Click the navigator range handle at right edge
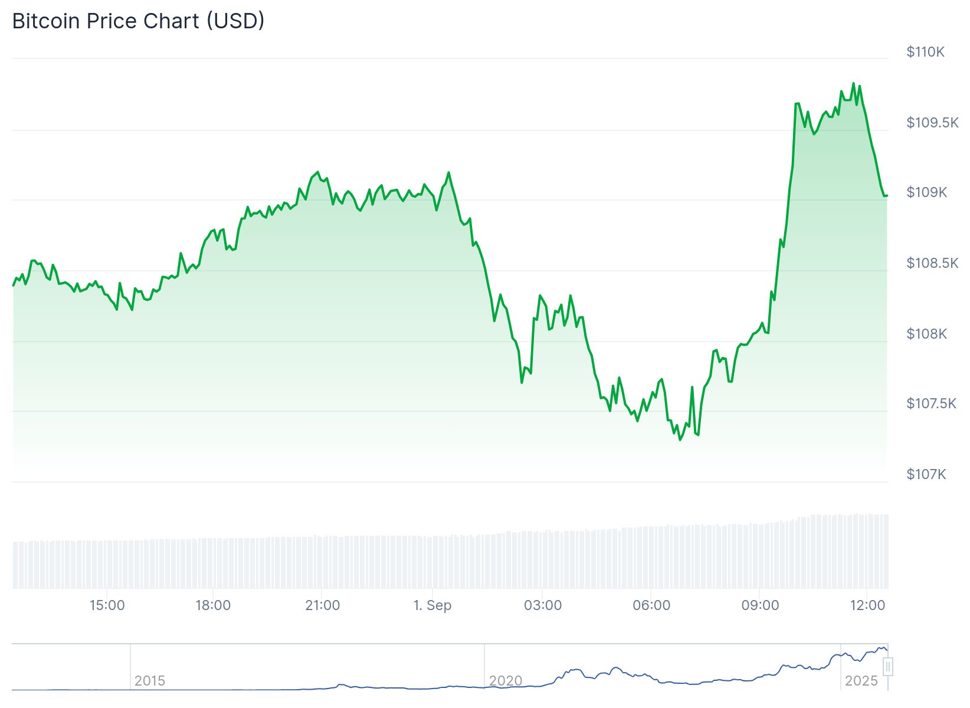The height and width of the screenshot is (708, 970). [888, 667]
